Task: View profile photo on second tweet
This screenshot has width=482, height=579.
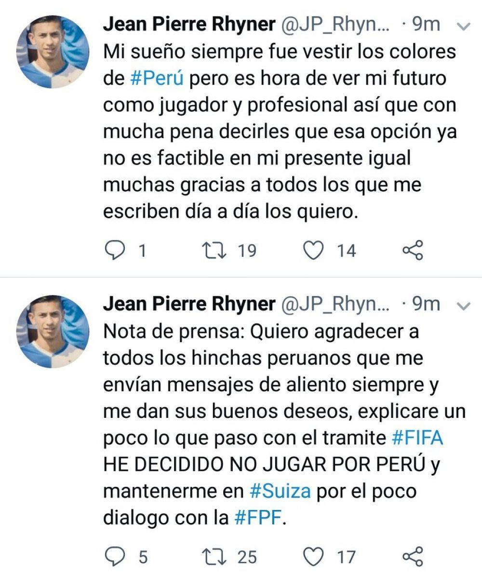Action: [53, 332]
